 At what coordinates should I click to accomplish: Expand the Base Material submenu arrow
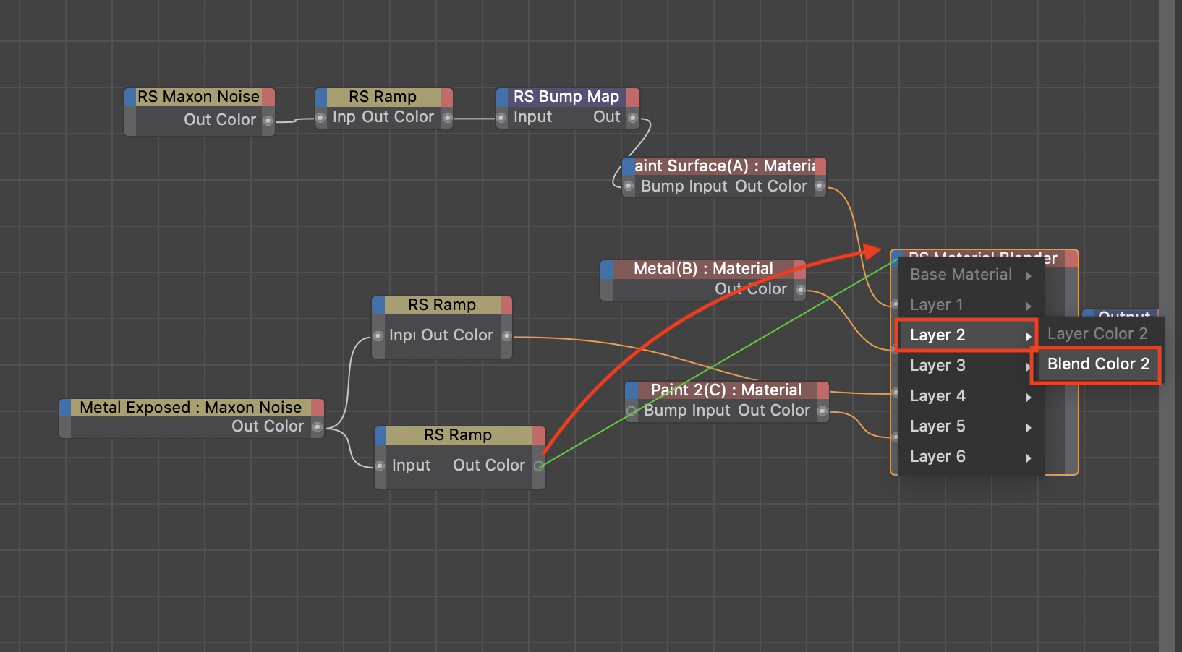click(x=1028, y=275)
